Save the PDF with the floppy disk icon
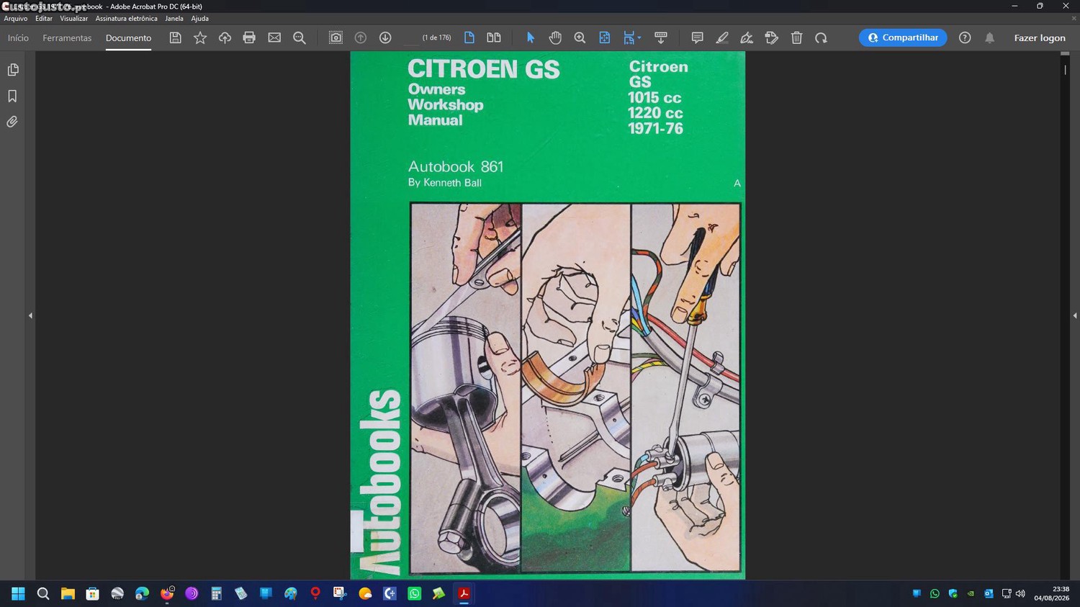 175,37
